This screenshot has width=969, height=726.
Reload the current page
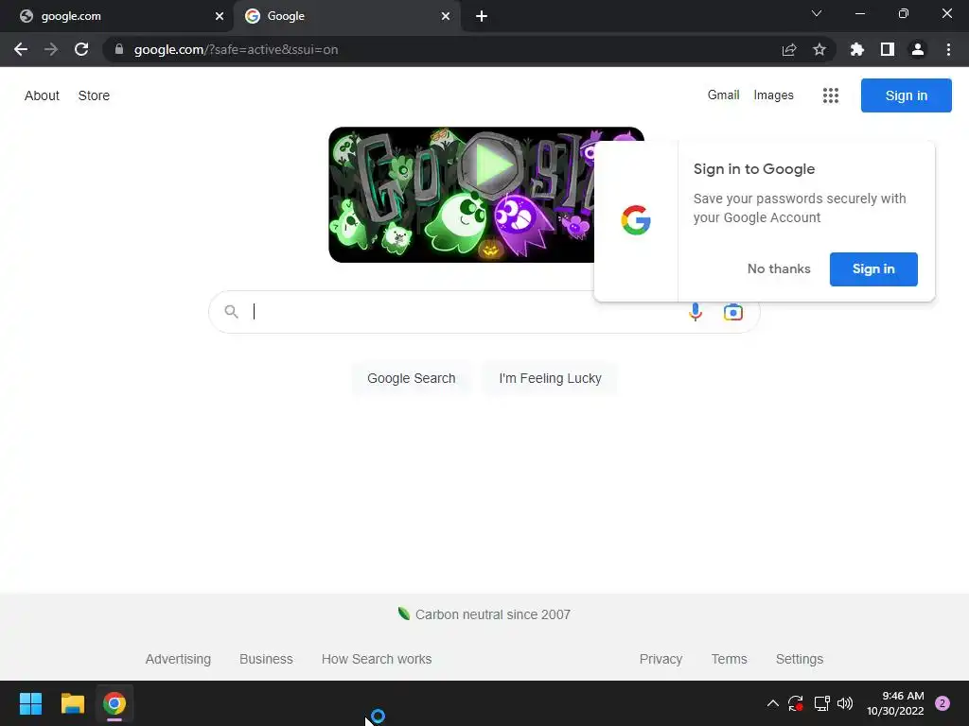tap(81, 49)
